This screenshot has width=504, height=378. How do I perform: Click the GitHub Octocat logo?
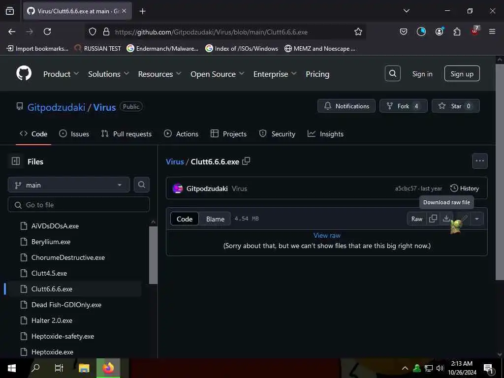pos(24,74)
